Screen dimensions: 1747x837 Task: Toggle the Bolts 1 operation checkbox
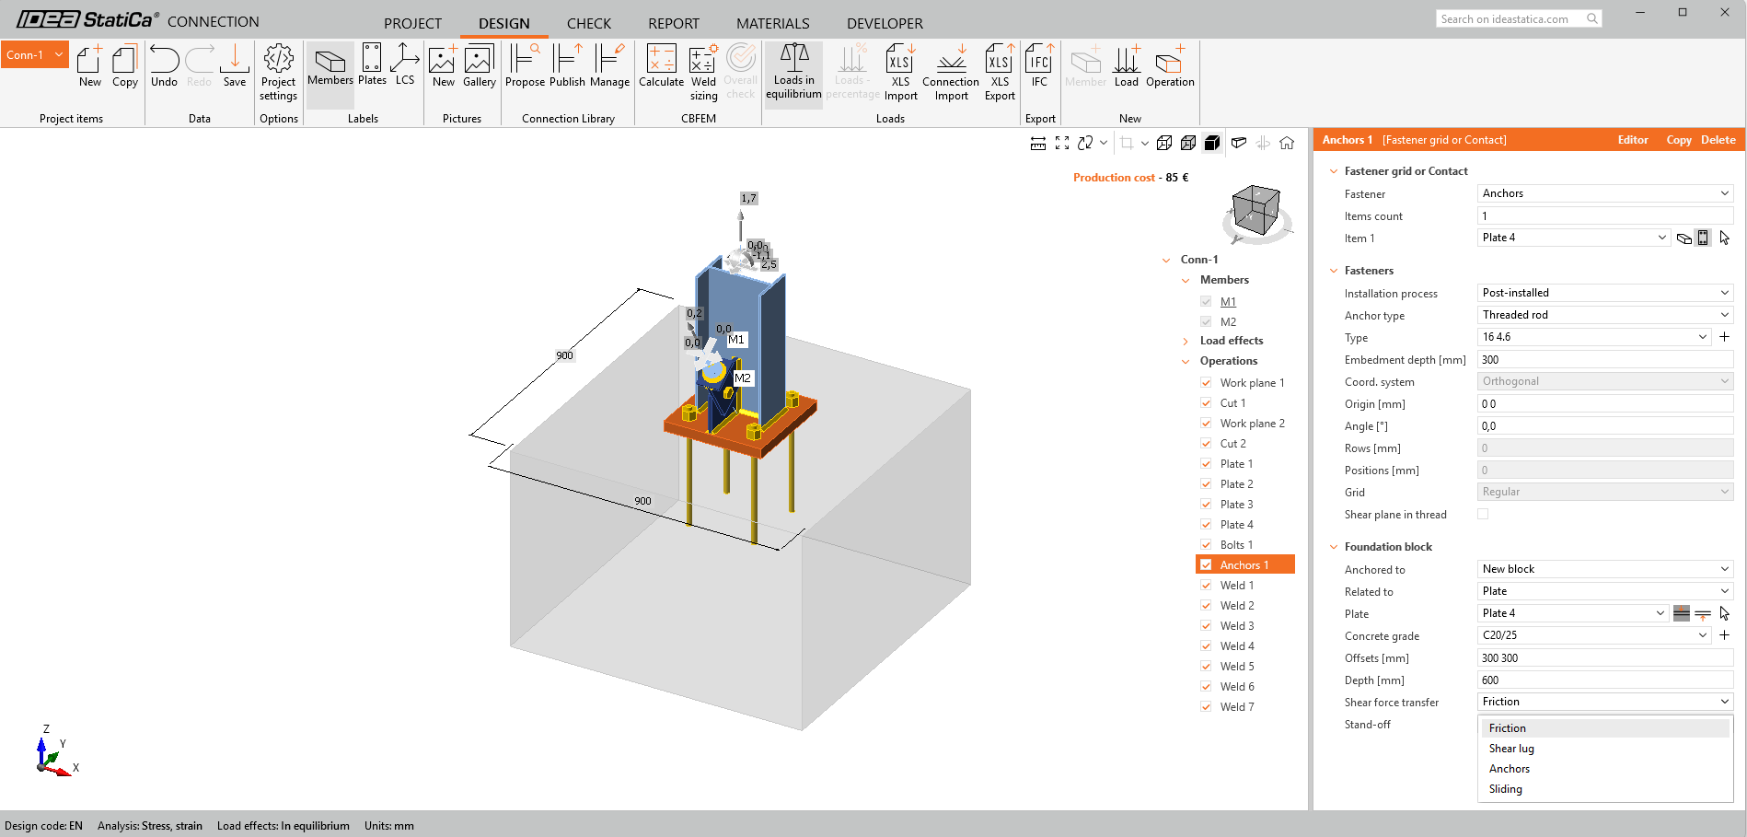[x=1206, y=545]
